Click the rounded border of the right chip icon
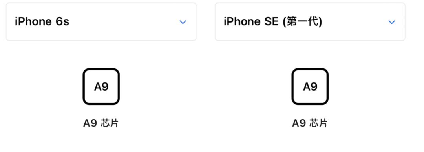 click(292, 86)
